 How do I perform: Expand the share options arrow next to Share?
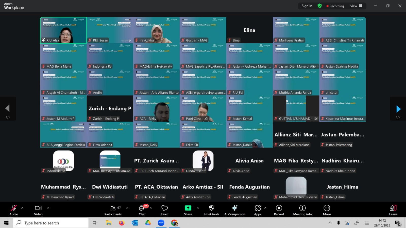(198, 208)
